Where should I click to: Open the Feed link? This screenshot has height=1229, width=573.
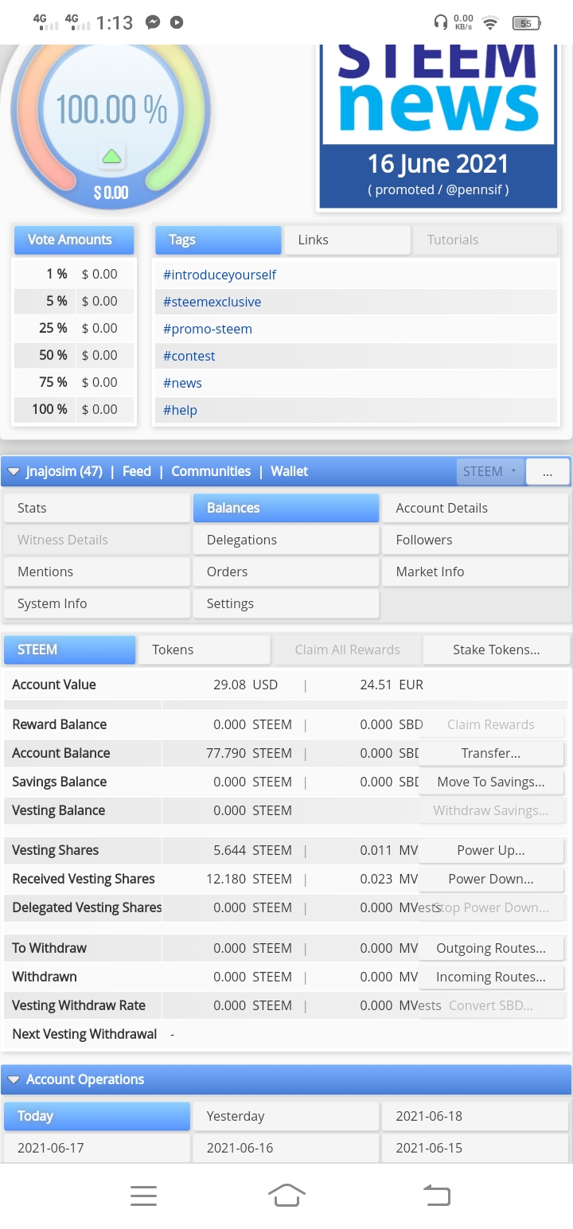tap(137, 471)
